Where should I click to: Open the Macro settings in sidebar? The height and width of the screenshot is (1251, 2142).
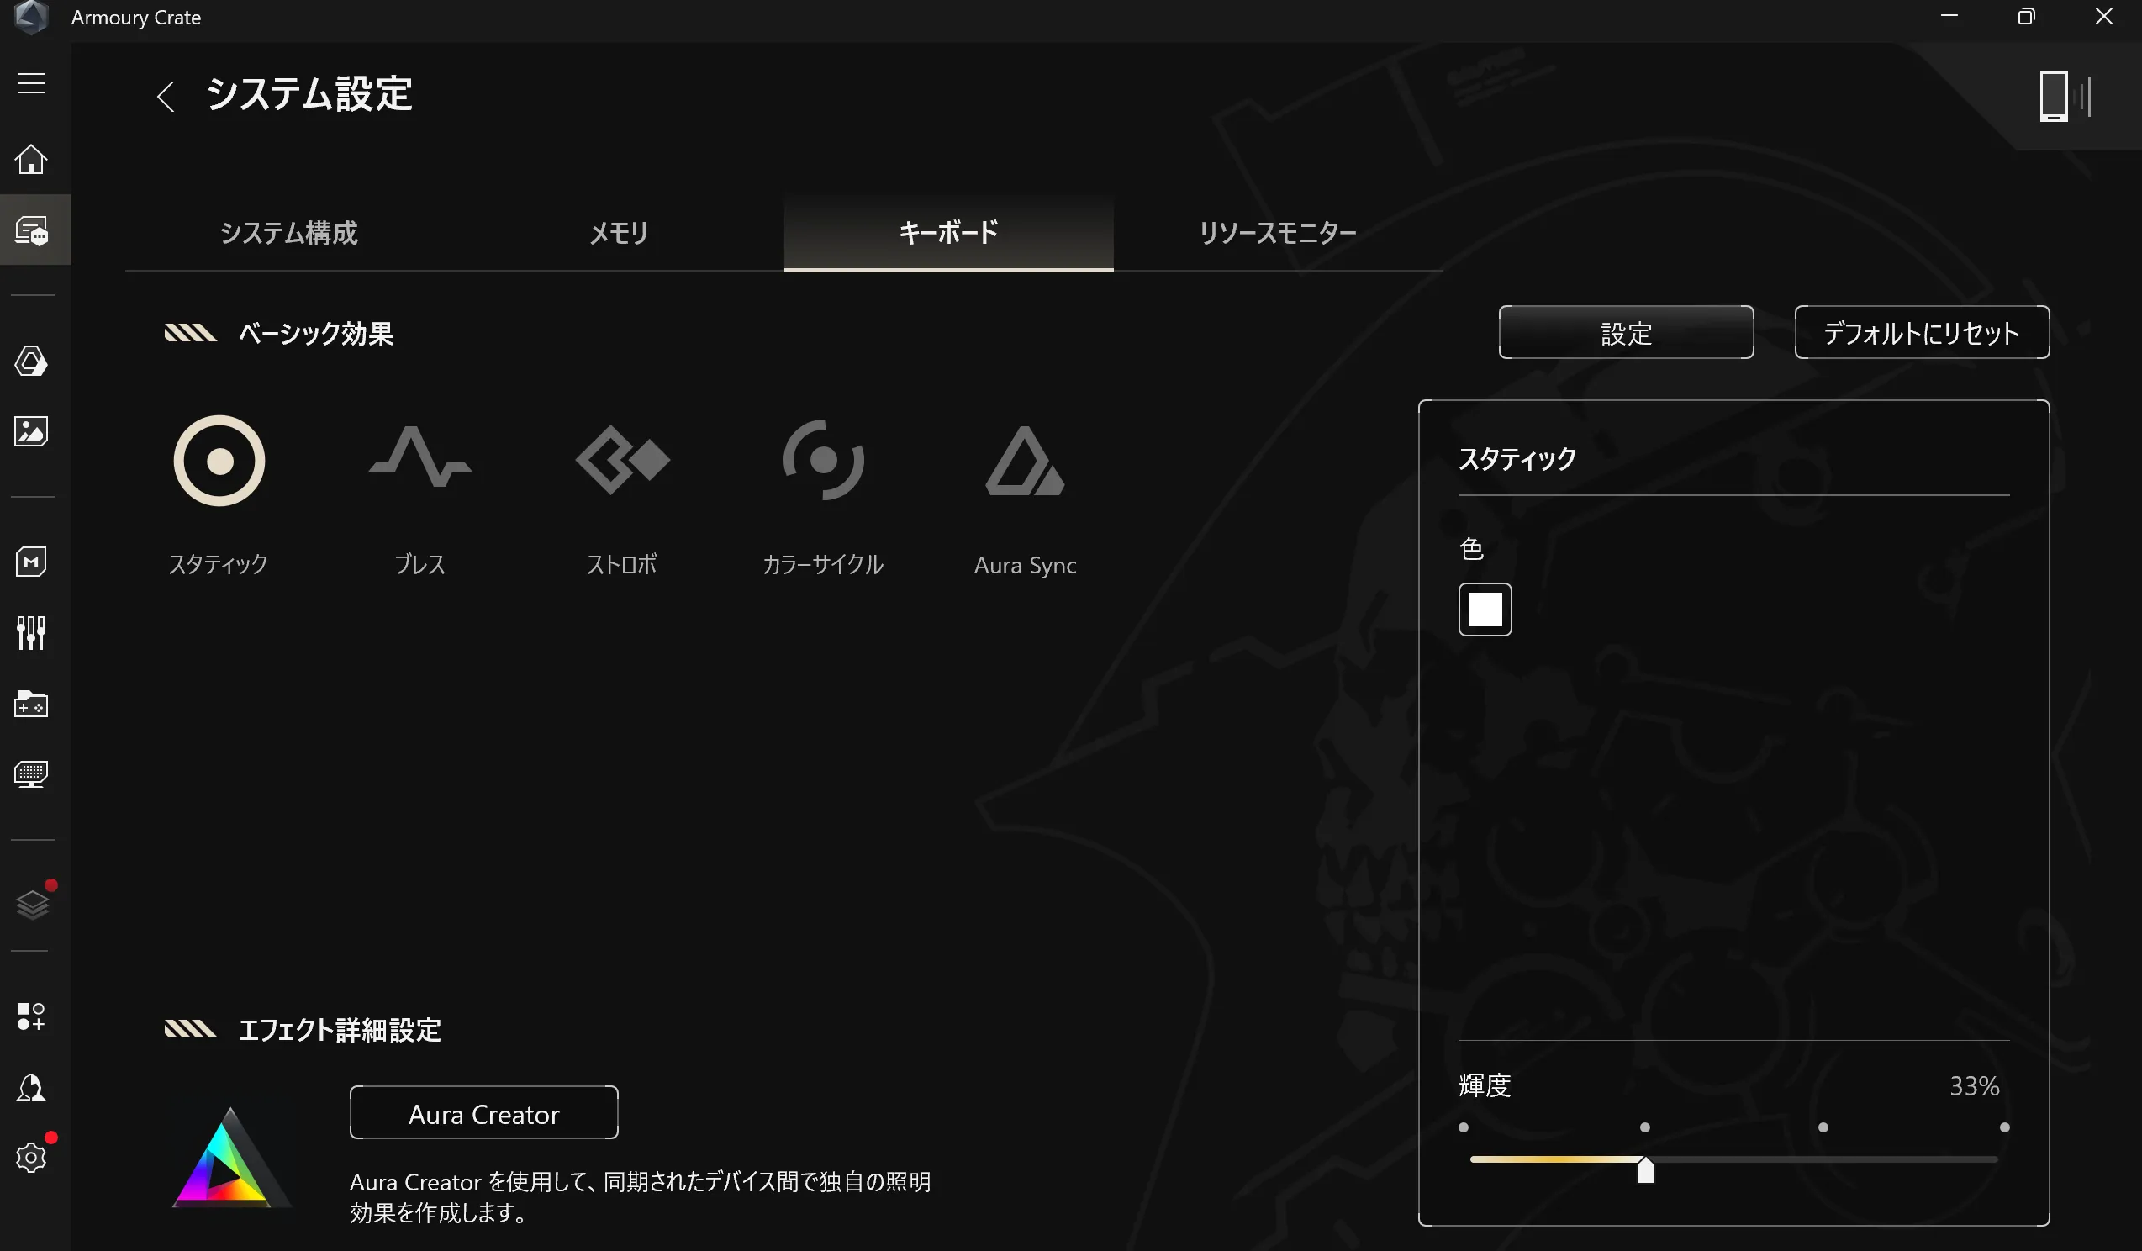(31, 561)
